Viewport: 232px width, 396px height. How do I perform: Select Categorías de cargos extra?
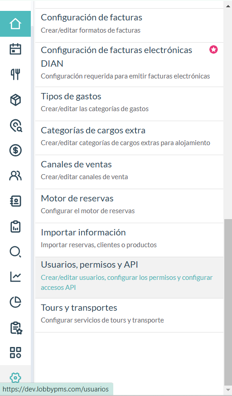(129, 138)
